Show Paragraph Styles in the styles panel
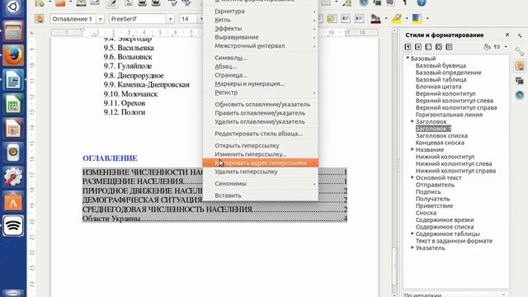 (x=408, y=47)
